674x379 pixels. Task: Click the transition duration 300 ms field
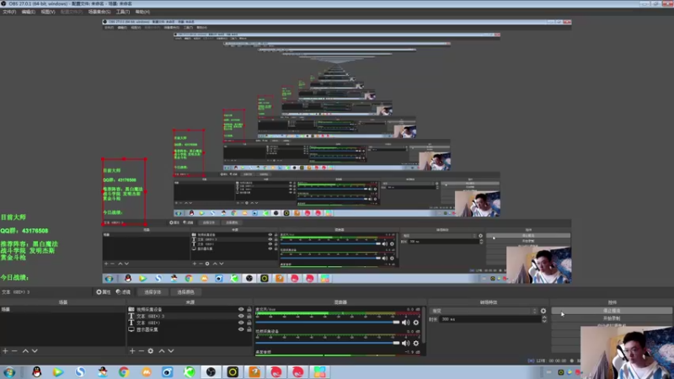pos(490,319)
